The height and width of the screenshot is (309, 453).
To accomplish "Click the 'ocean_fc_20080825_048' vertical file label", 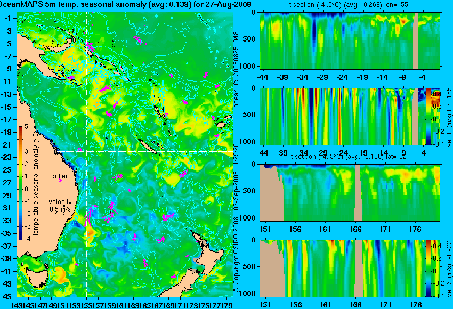I will click(x=236, y=70).
